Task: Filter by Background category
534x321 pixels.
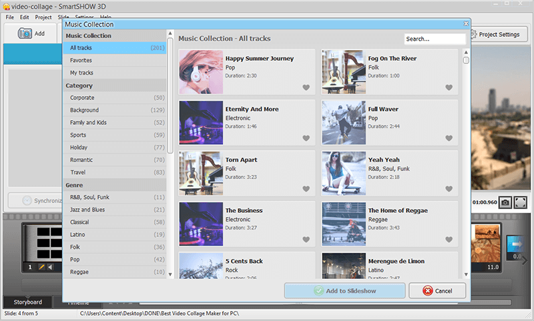Action: (114, 110)
